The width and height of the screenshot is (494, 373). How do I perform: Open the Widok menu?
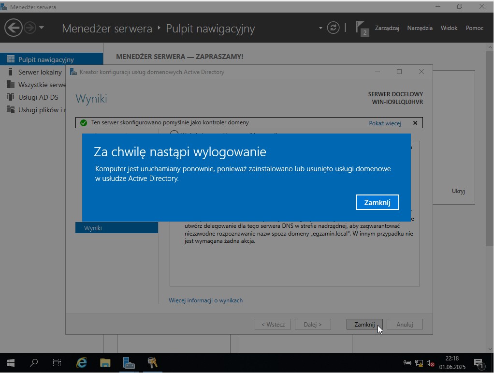[x=449, y=28]
